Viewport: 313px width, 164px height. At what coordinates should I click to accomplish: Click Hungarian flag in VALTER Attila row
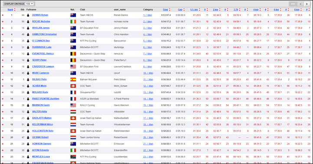coord(73,112)
